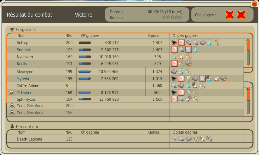Select the glowing egg item in Myrwin's row
The image size is (259, 155).
point(188,79)
